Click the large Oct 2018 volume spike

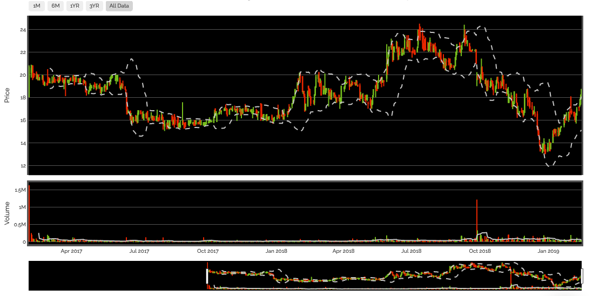[x=477, y=219]
